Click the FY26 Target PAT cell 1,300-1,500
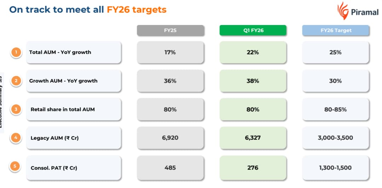 point(335,168)
